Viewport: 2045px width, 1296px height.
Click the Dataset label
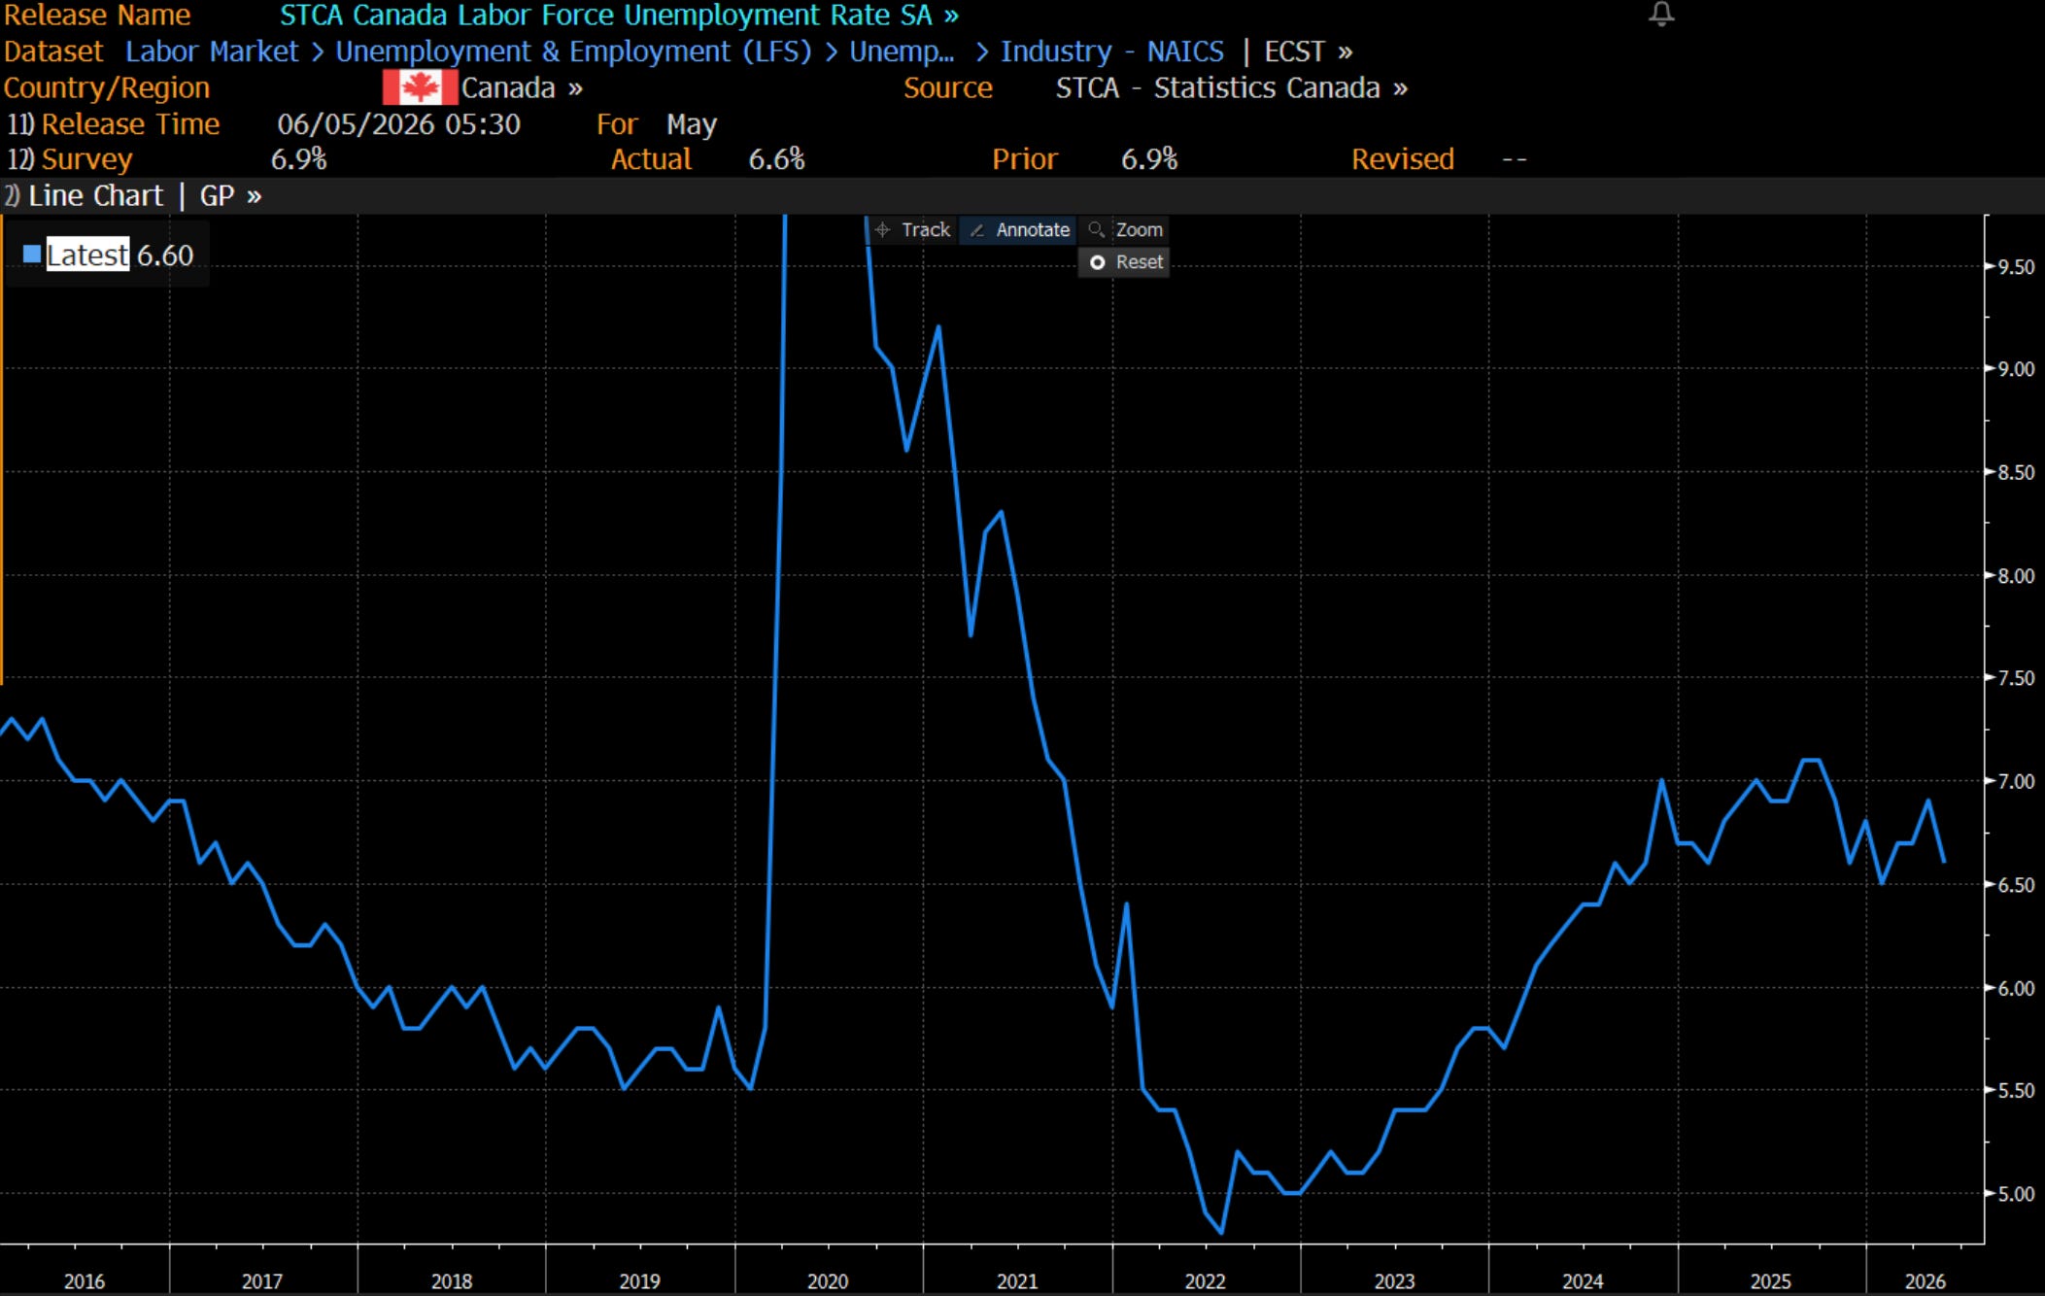click(x=53, y=51)
